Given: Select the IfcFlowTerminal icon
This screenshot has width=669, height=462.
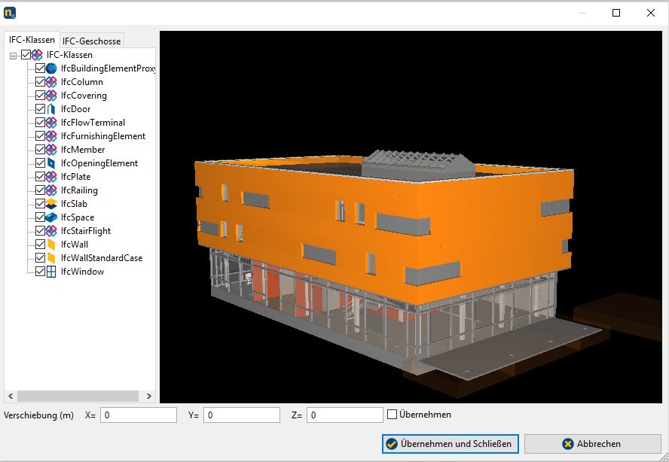Looking at the screenshot, I should (50, 123).
